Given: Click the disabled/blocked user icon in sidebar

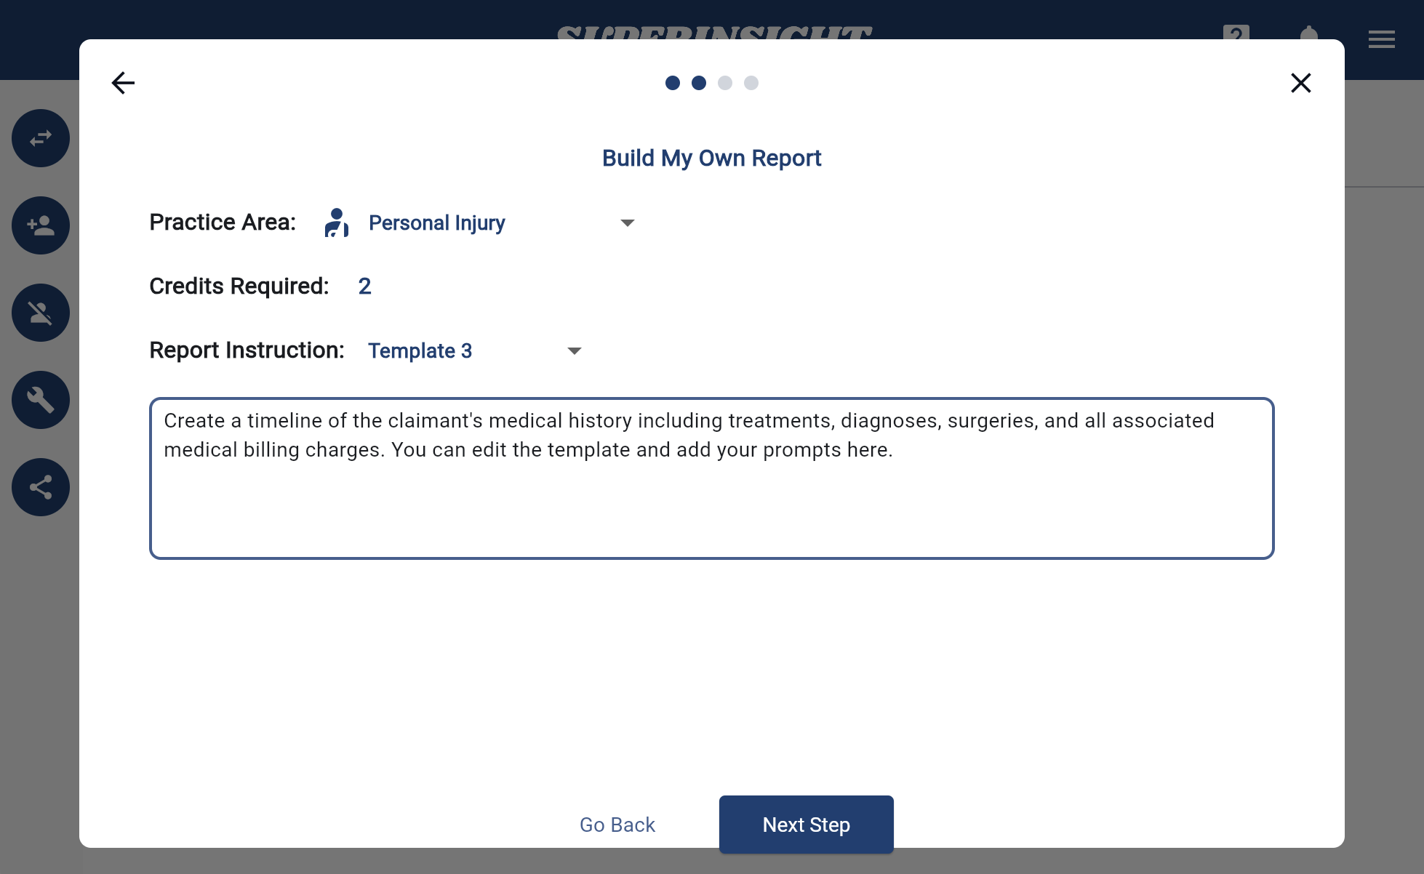Looking at the screenshot, I should pyautogui.click(x=41, y=313).
